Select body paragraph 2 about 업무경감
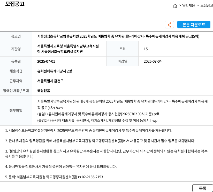213x192 pixels. coord(100,141)
